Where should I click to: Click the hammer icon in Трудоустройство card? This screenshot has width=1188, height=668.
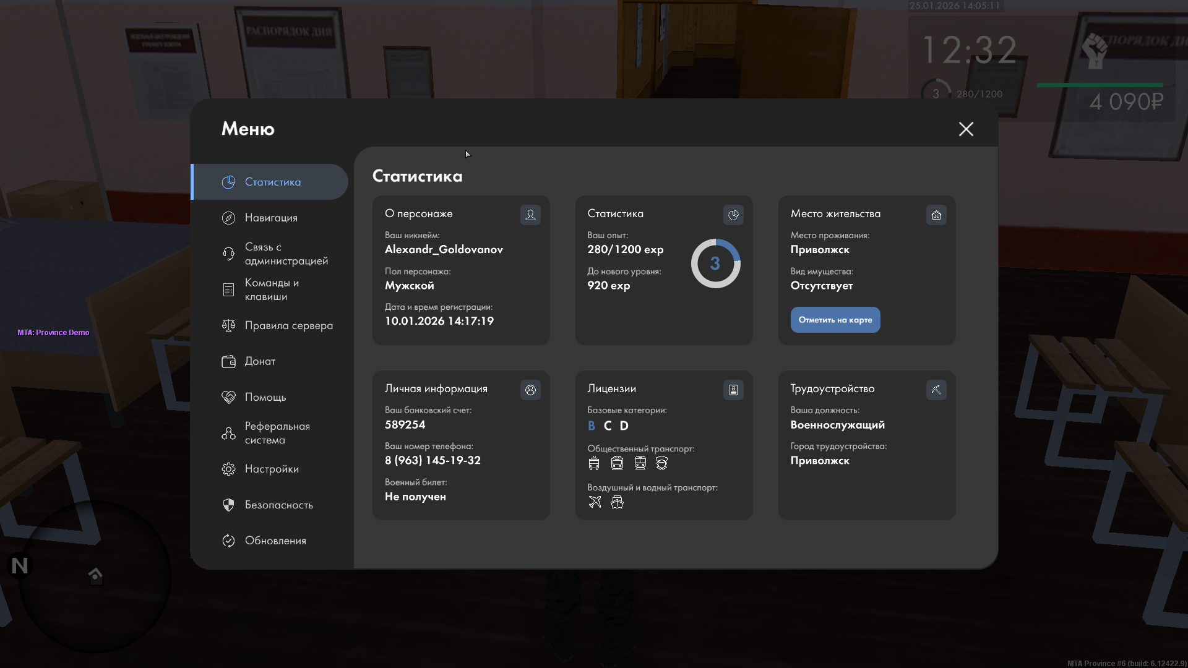coord(936,390)
